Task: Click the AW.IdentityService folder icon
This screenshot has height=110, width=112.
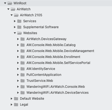Action: tap(22, 69)
